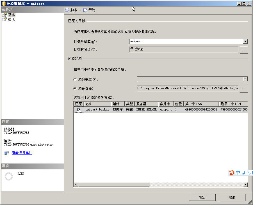Open the 脚本 dropdown arrow
The image size is (253, 205).
pos(79,10)
